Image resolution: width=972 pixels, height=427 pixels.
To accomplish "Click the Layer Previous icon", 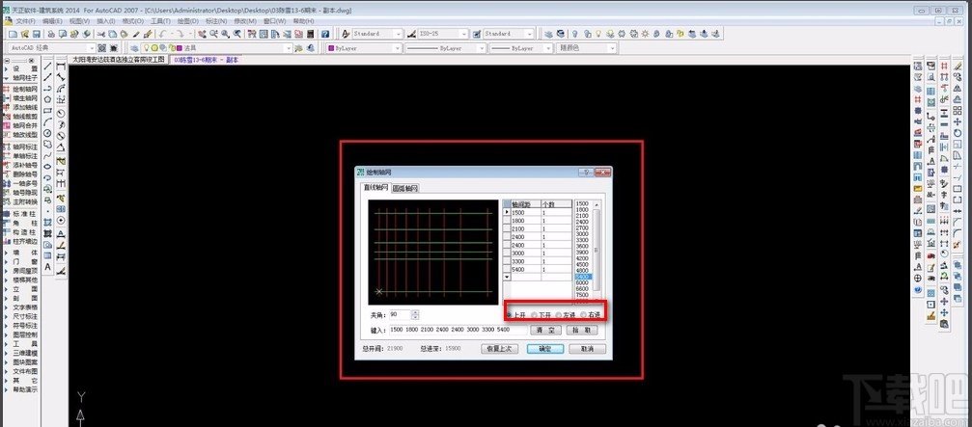I will 311,47.
